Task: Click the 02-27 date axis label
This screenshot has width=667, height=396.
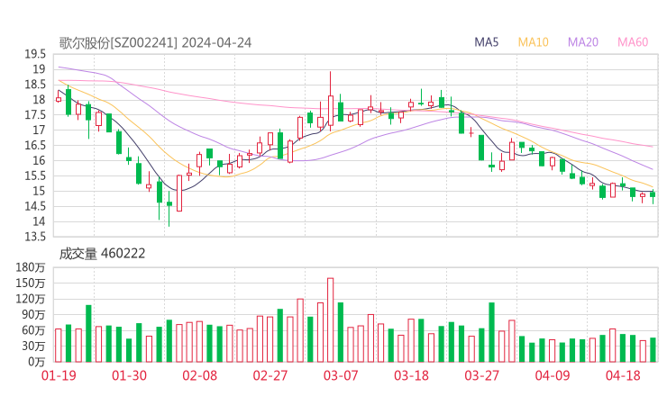Action: 270,375
